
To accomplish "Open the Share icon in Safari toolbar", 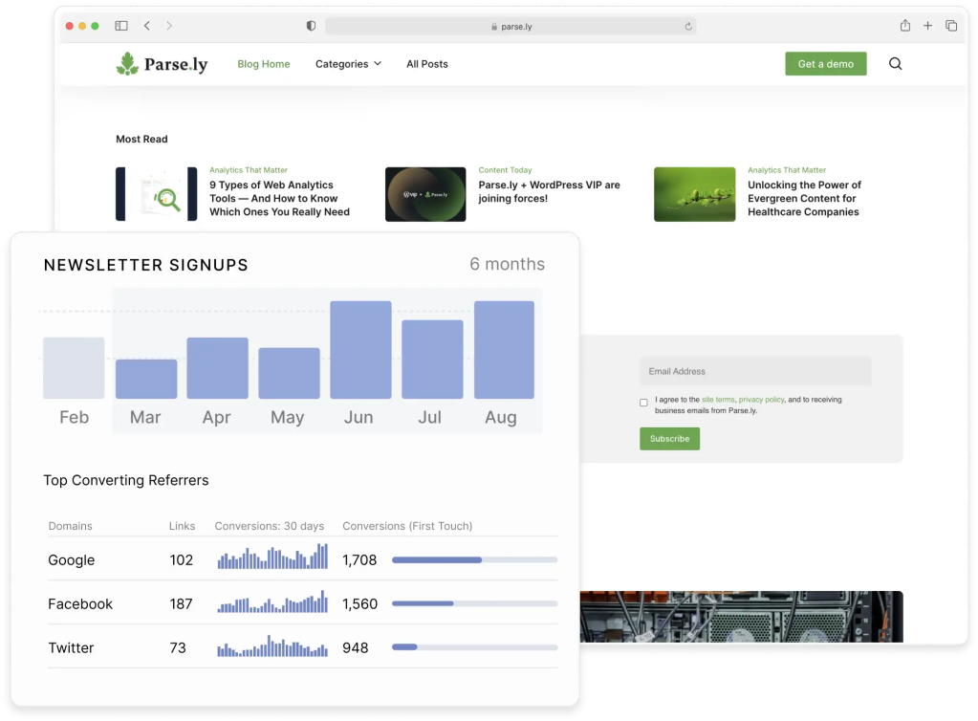I will tap(905, 26).
